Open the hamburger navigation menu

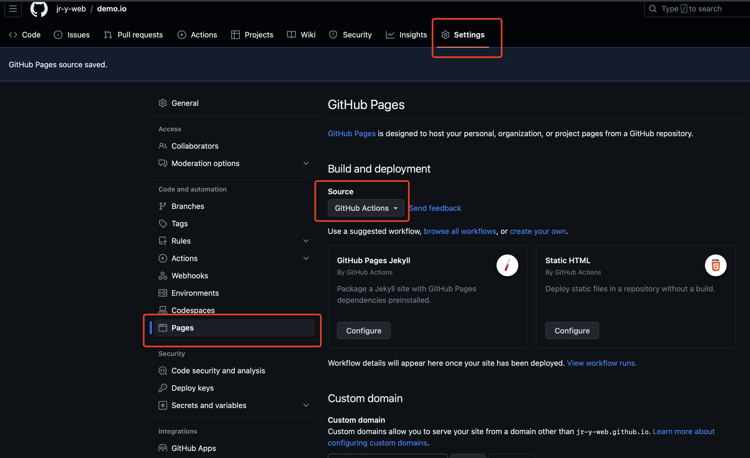pyautogui.click(x=13, y=8)
